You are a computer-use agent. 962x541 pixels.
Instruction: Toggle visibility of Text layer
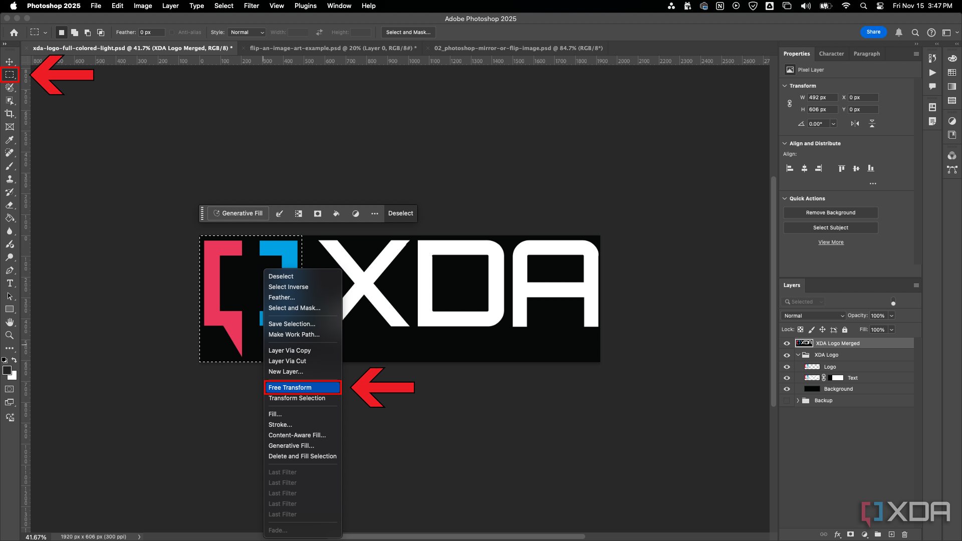click(787, 377)
